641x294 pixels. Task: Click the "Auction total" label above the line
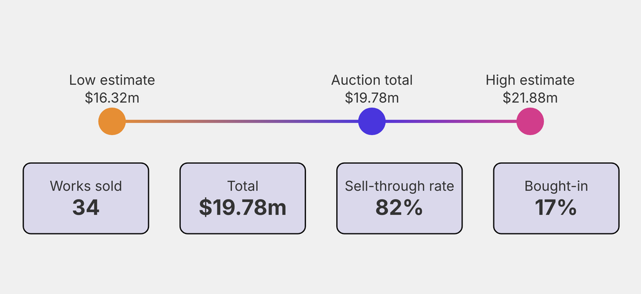click(372, 80)
